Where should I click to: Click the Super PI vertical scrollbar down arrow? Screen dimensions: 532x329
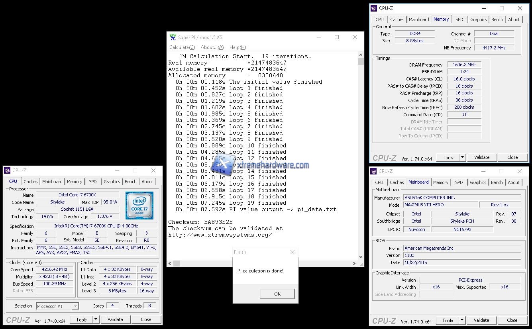tap(361, 257)
